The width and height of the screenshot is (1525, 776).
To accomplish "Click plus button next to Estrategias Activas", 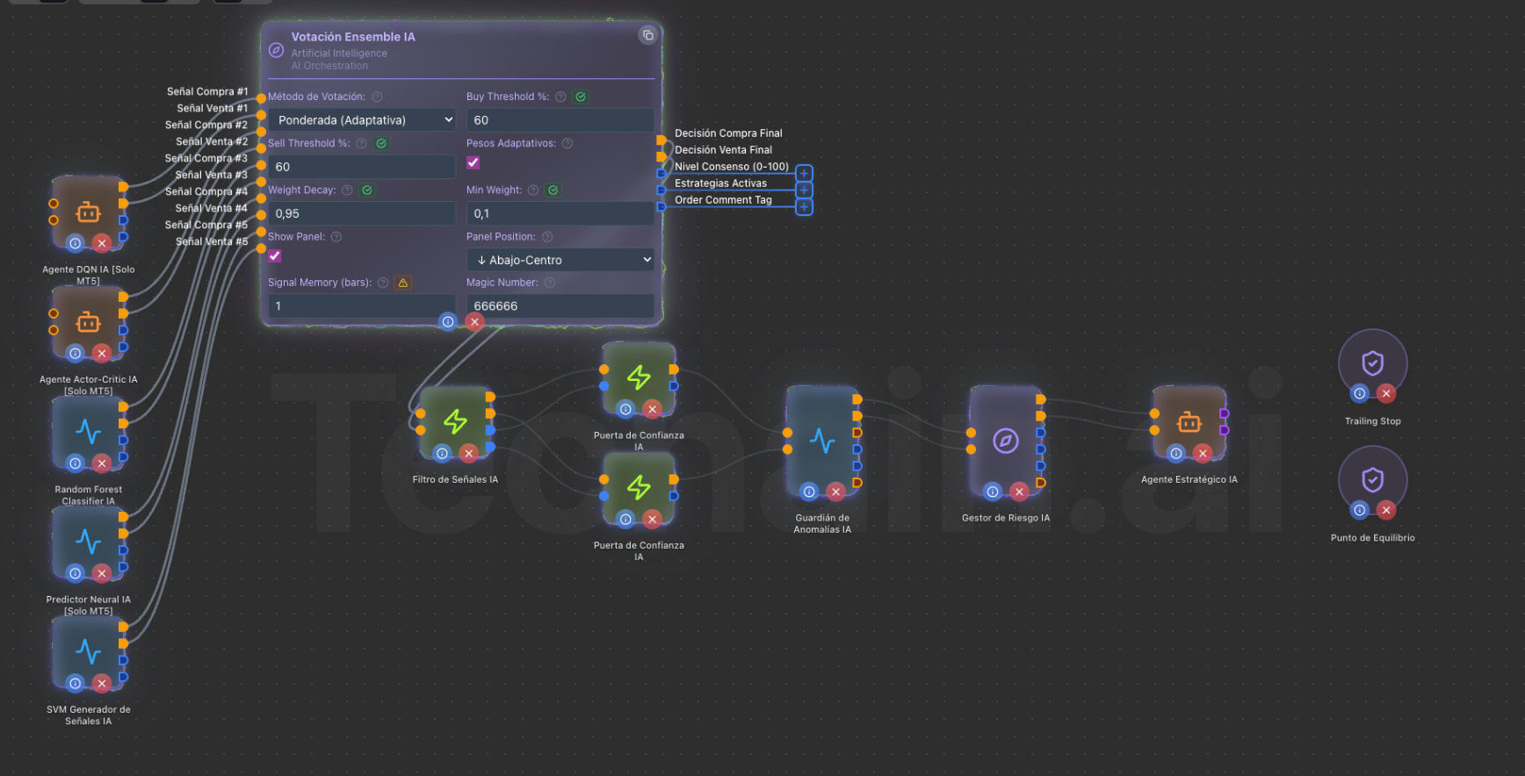I will coord(804,190).
